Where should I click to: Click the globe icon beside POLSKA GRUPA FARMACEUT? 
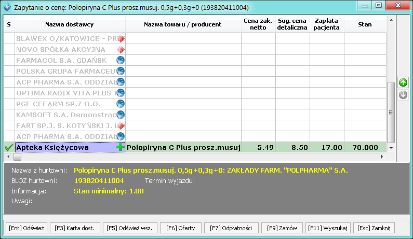(121, 71)
